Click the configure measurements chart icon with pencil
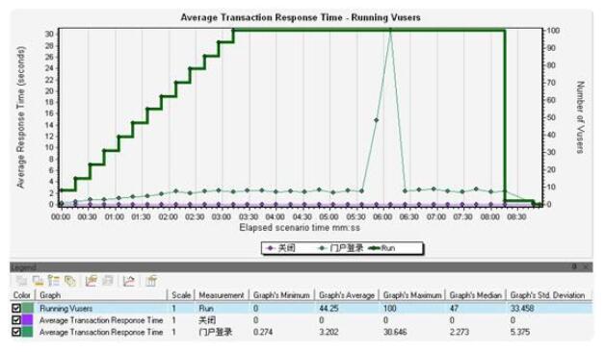The height and width of the screenshot is (352, 605). [x=92, y=281]
